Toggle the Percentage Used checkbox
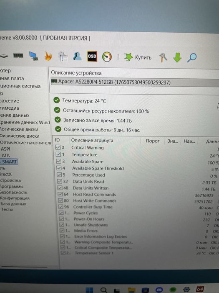This screenshot has width=219, height=293. [59, 175]
